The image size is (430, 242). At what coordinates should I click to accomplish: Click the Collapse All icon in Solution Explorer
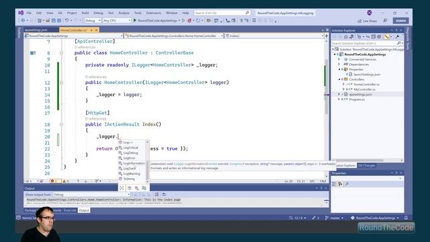tap(374, 37)
